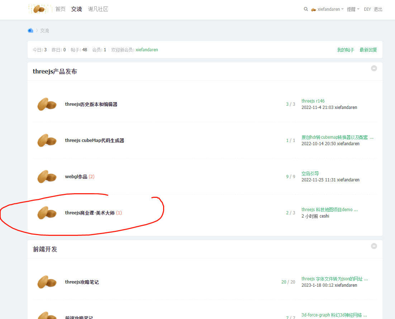Open latest post threejs 科技地图项目demo
The height and width of the screenshot is (319, 395).
[329, 209]
